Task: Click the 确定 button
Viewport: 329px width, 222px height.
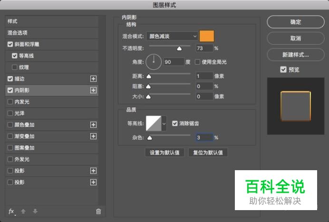Action: point(296,22)
